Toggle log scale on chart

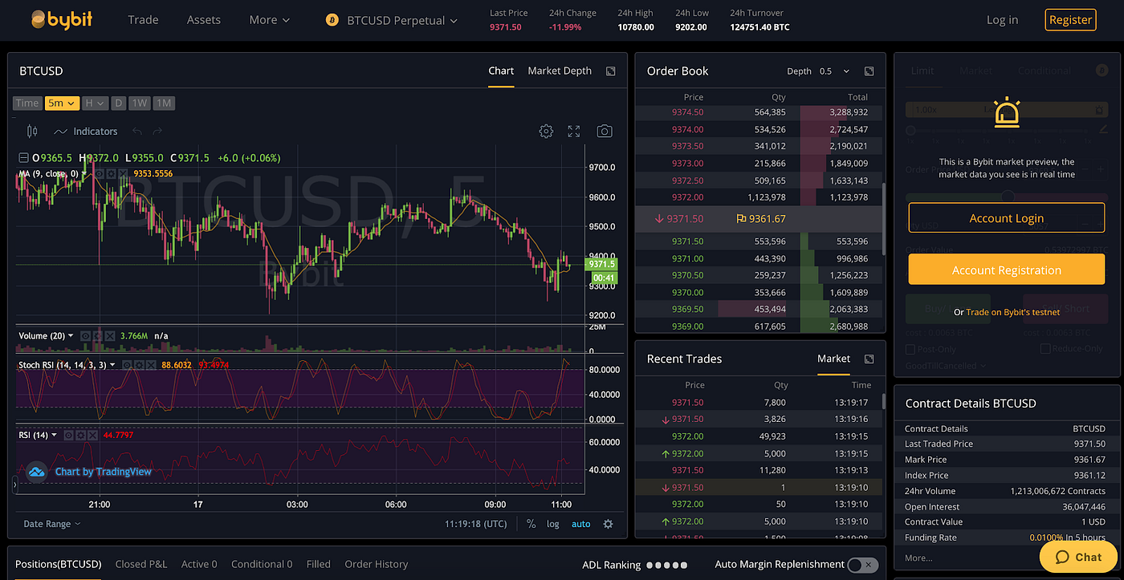click(553, 524)
